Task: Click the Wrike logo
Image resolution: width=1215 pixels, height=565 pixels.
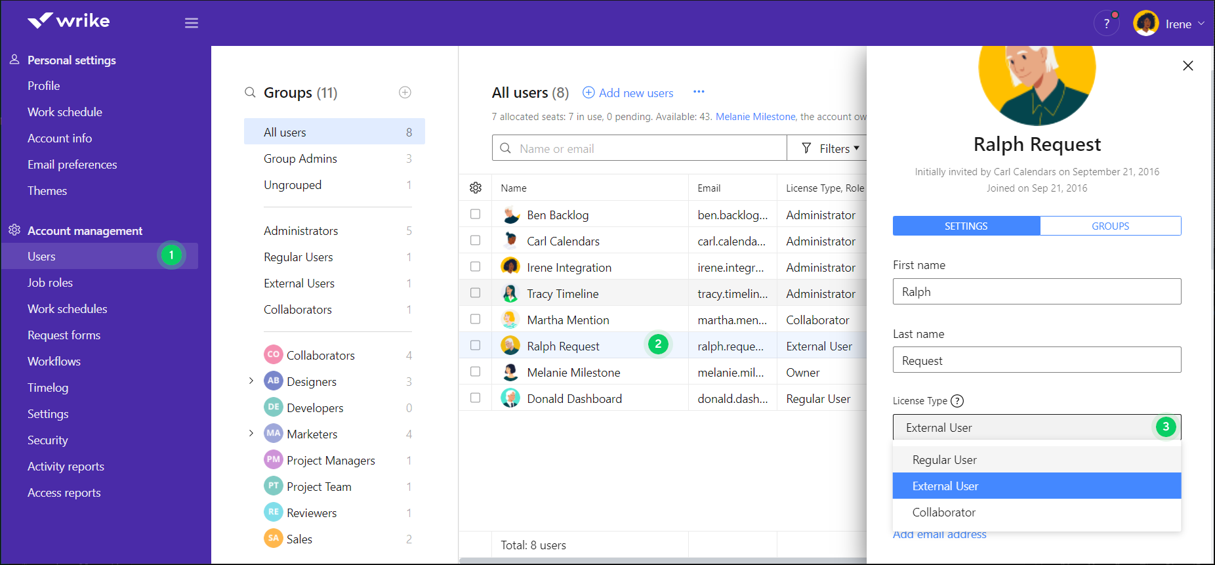Action: (69, 21)
